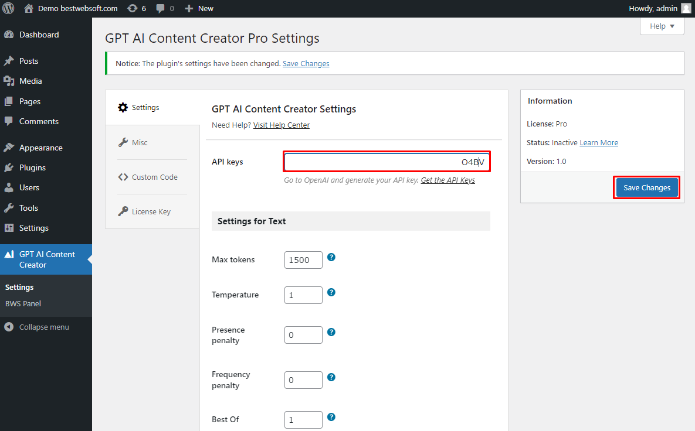
Task: Click the Posts pin icon
Action: point(9,61)
